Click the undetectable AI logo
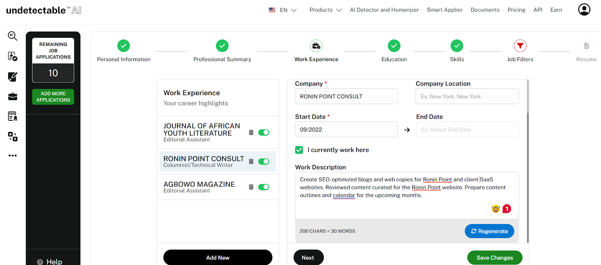 coord(44,10)
